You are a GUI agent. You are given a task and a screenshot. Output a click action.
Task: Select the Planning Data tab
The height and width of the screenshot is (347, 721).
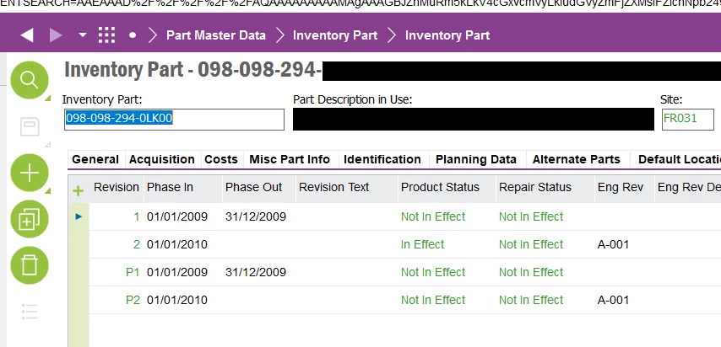(x=475, y=159)
